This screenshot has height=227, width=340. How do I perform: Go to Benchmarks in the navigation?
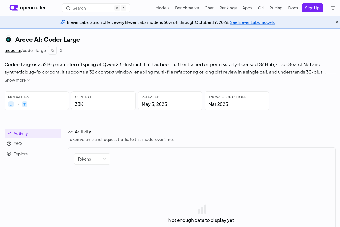tap(187, 8)
